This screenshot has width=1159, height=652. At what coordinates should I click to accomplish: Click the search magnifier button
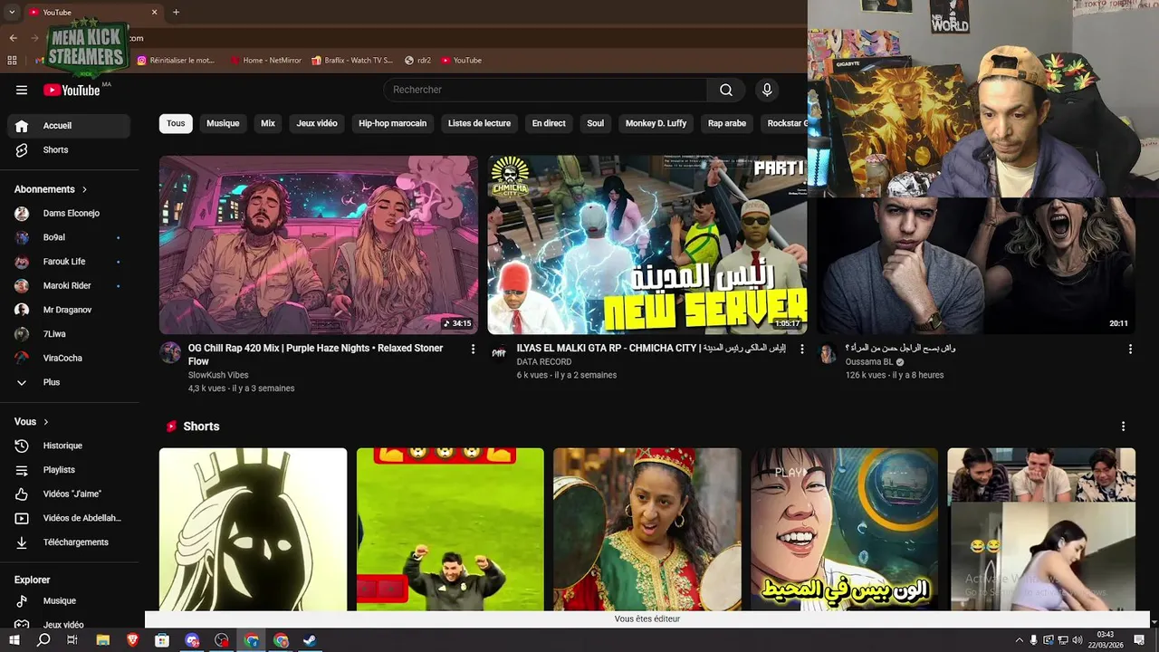[726, 90]
